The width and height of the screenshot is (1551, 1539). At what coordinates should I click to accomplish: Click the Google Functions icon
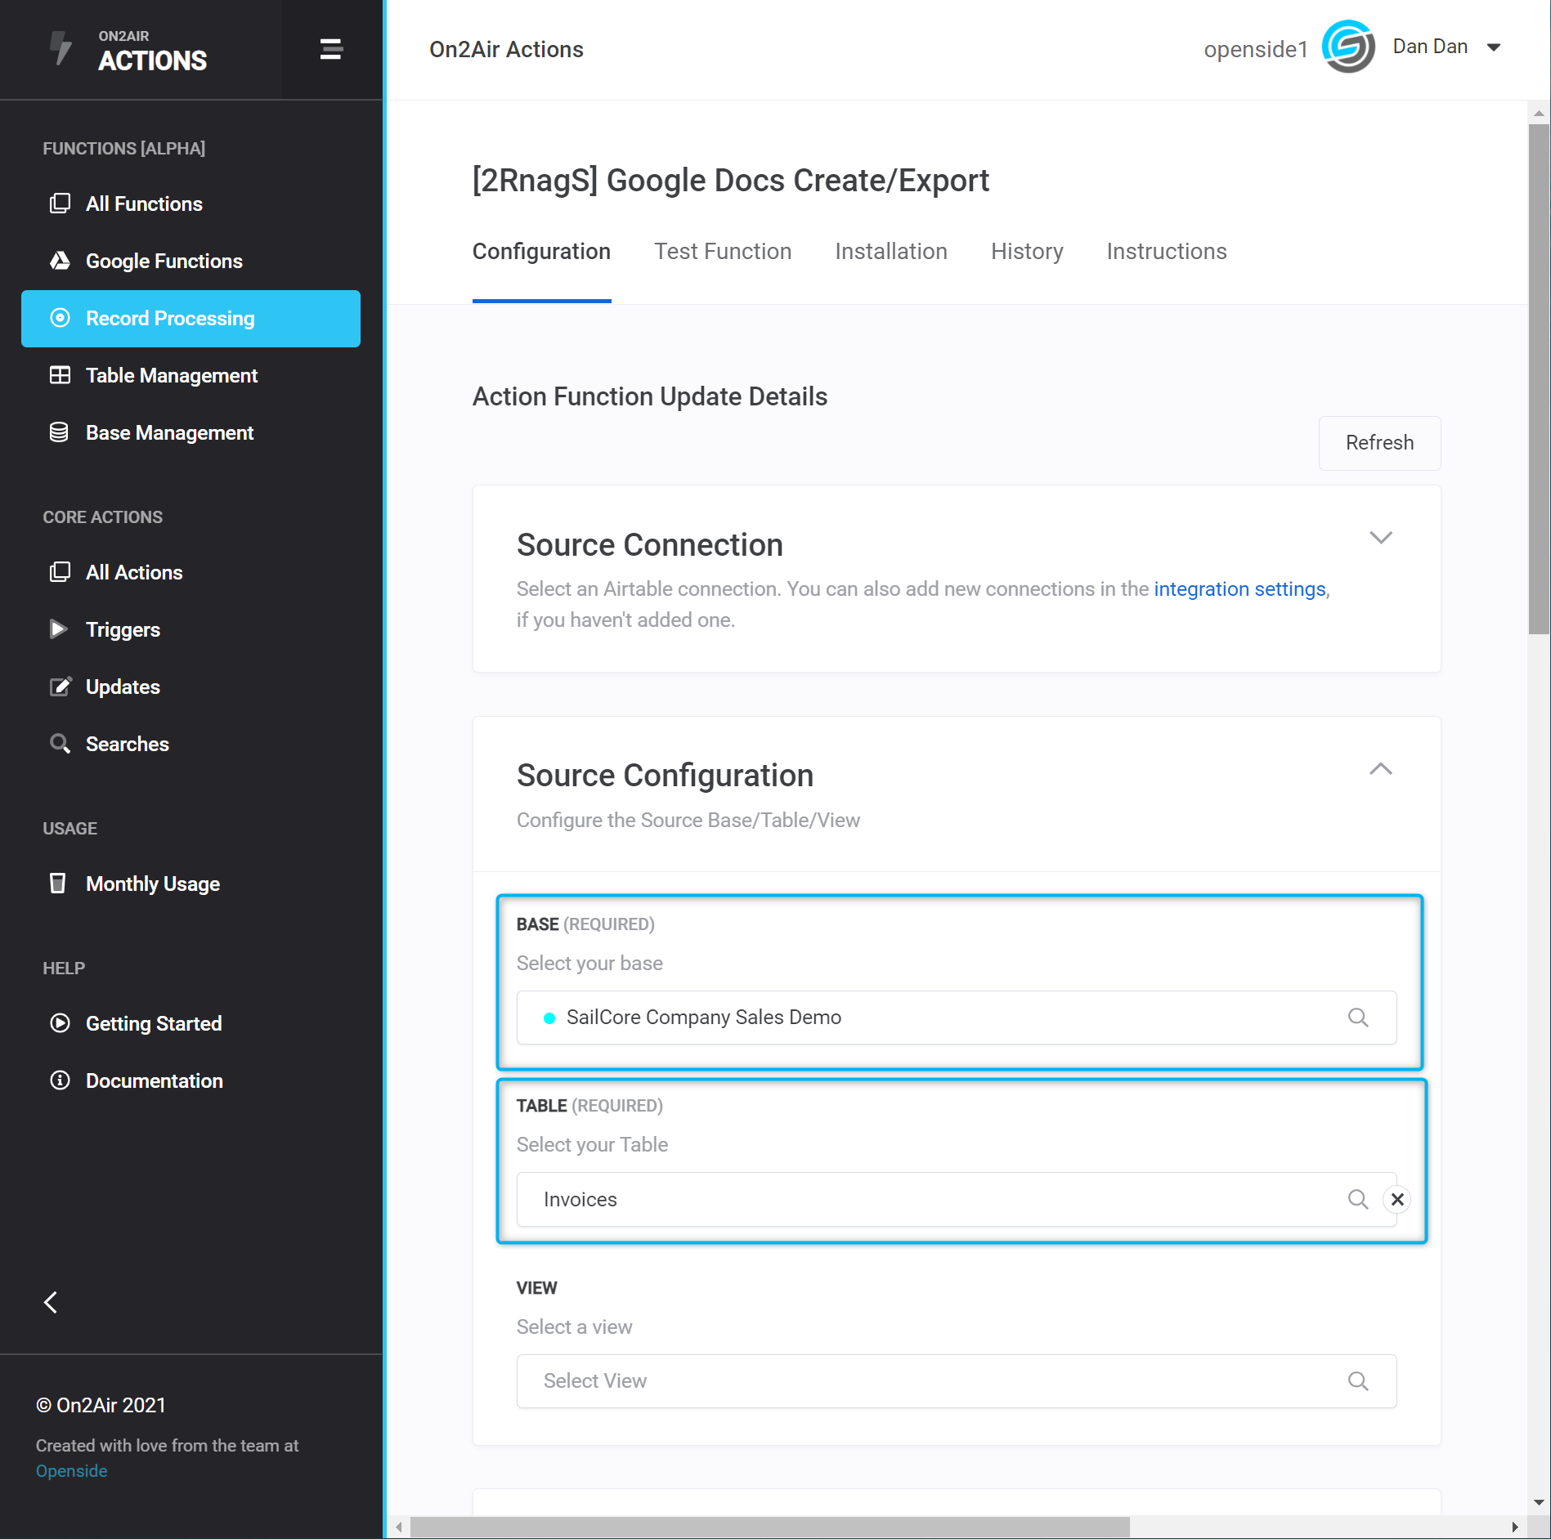(61, 261)
